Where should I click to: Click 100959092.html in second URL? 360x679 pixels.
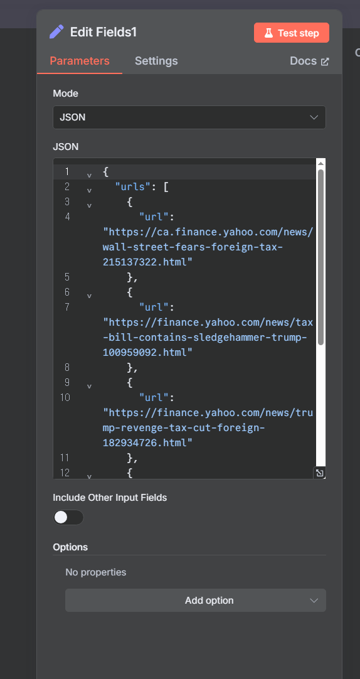point(147,352)
